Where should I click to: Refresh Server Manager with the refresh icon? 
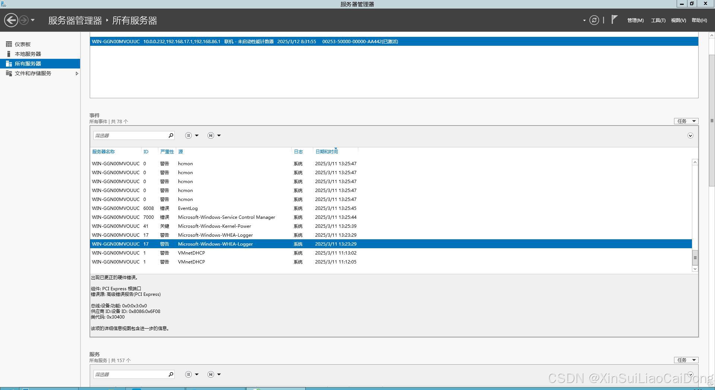click(x=594, y=20)
